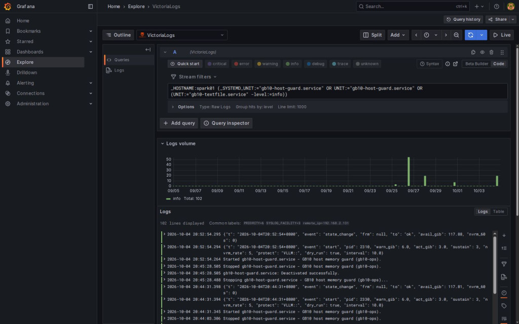The width and height of the screenshot is (519, 324).
Task: Click the Grafana logo
Action: pos(7,6)
